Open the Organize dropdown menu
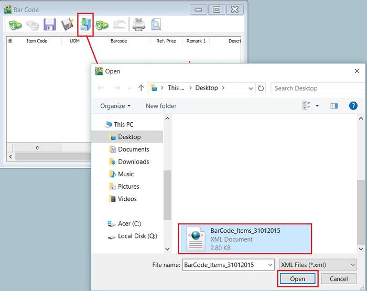The image size is (367, 291). [x=116, y=106]
